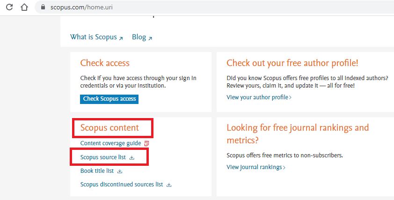Click download icon beside discontinued sources list
The image size is (394, 200).
(x=169, y=185)
